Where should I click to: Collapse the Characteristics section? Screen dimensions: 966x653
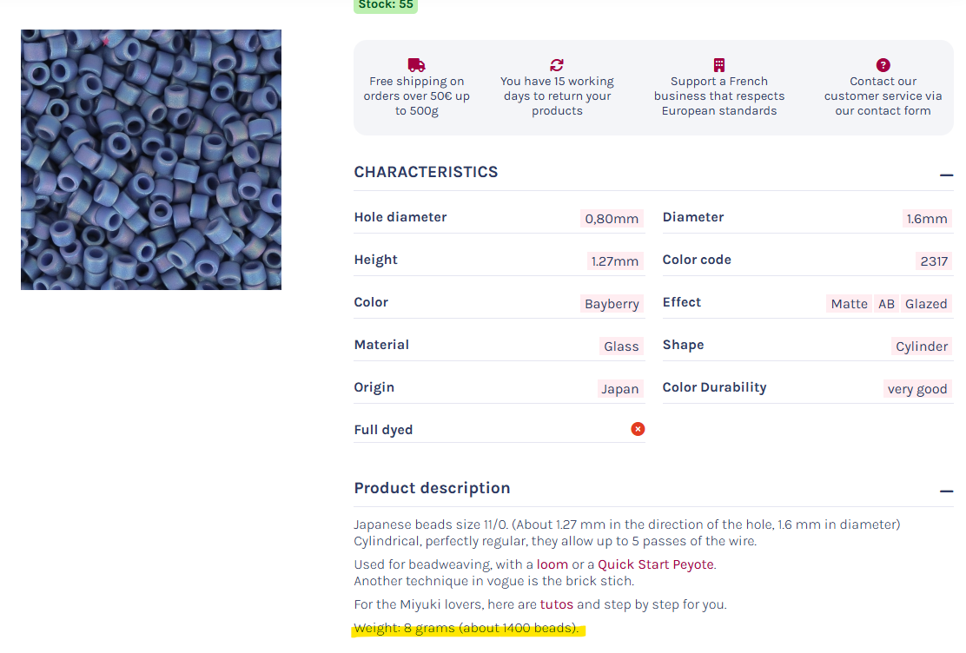(946, 175)
